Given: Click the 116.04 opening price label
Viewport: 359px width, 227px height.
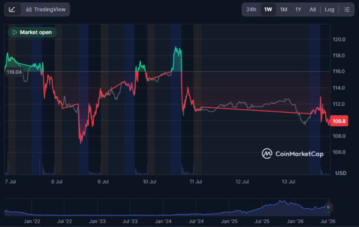Looking at the screenshot, I should 14,72.
